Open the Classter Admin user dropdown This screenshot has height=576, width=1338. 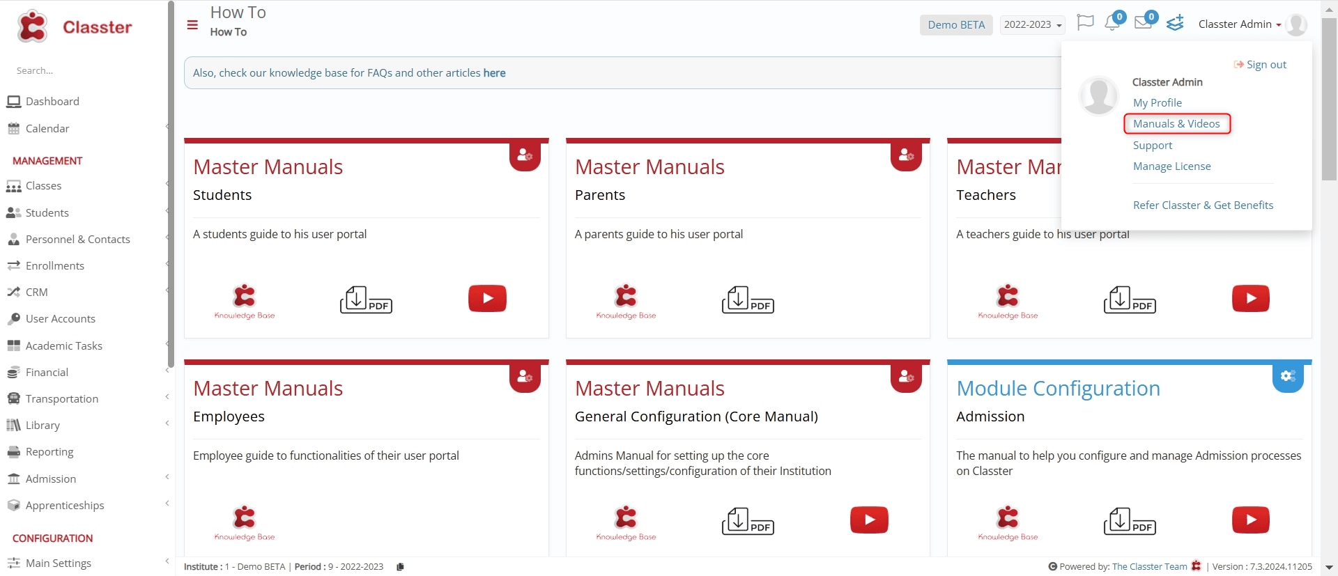pos(1239,24)
